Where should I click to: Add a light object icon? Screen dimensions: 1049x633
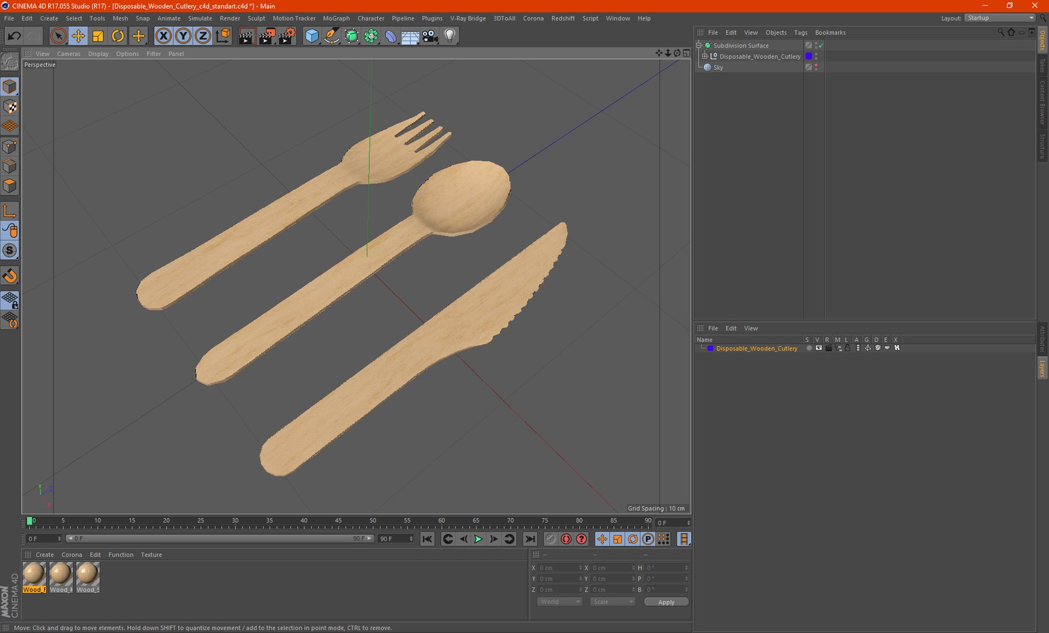(450, 36)
